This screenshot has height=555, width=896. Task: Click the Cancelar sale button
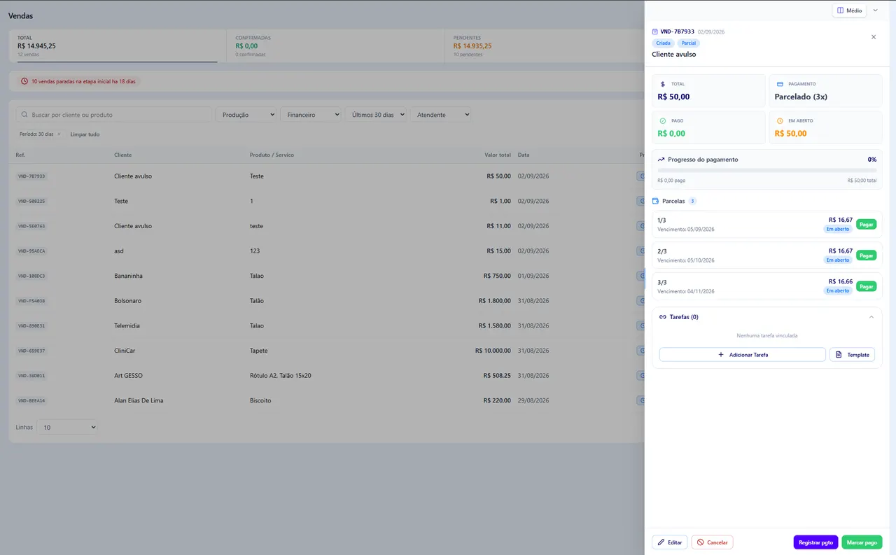coord(712,542)
